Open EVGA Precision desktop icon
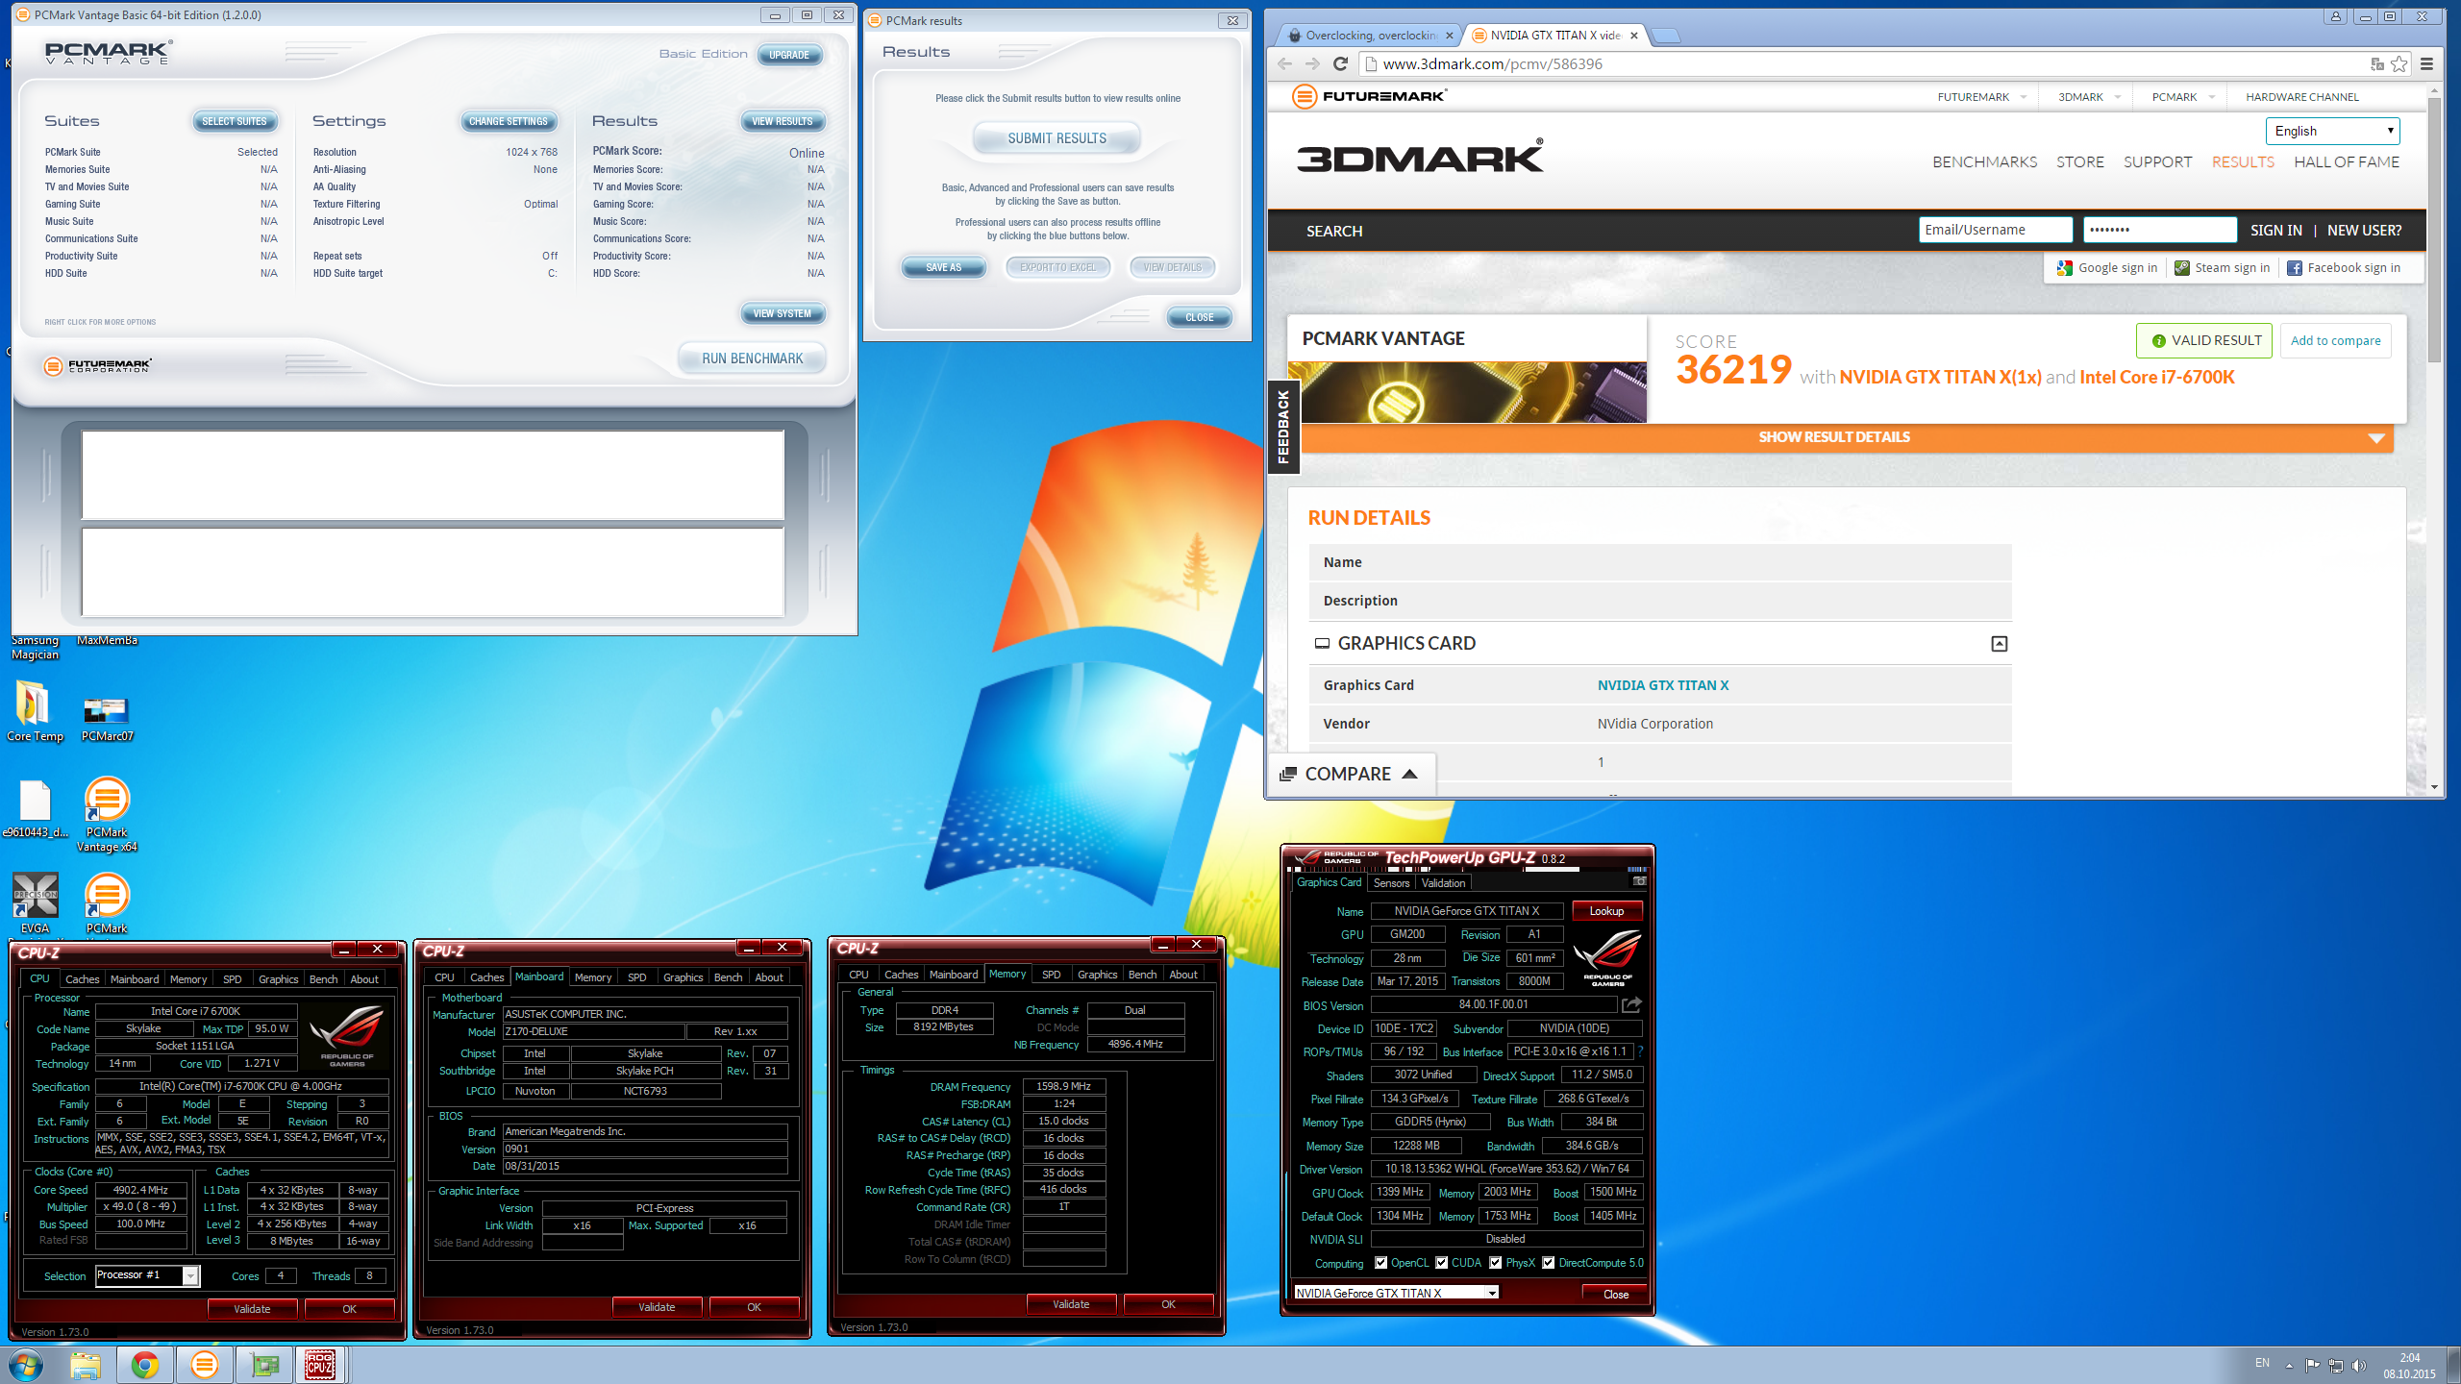The height and width of the screenshot is (1384, 2461). [36, 903]
